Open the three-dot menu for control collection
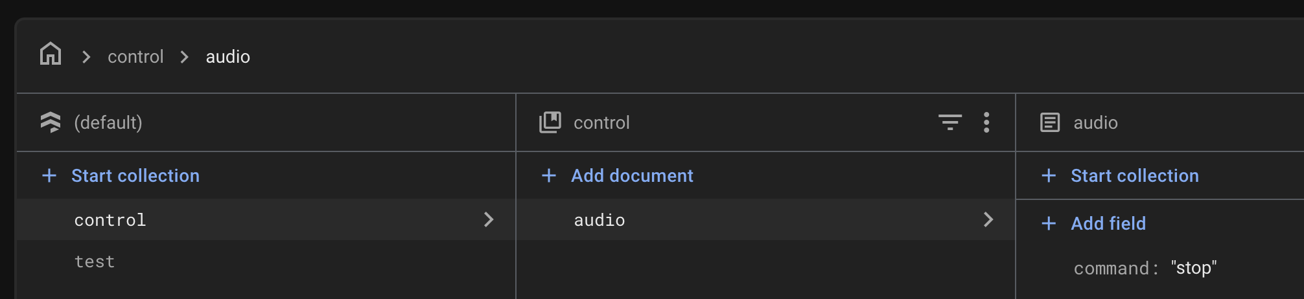This screenshot has height=299, width=1304. pyautogui.click(x=986, y=122)
